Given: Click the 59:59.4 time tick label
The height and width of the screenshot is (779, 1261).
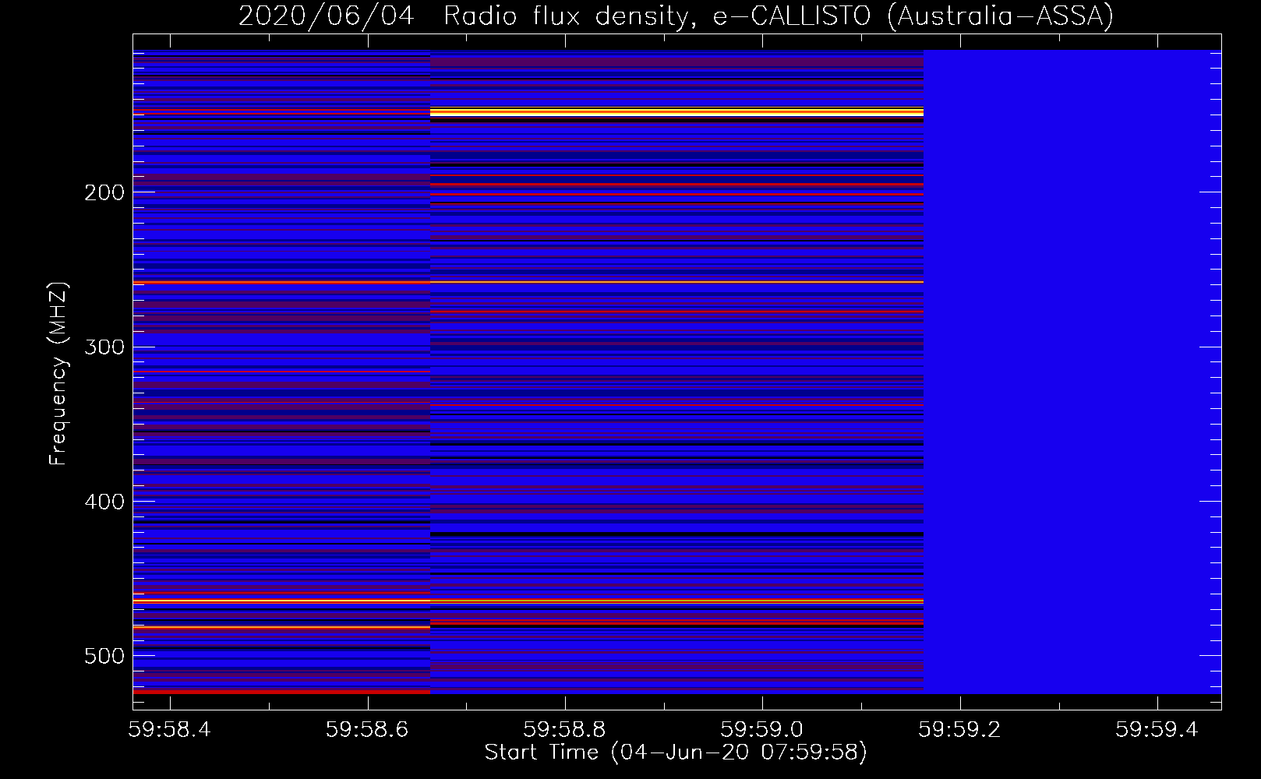Looking at the screenshot, I should point(1157,729).
